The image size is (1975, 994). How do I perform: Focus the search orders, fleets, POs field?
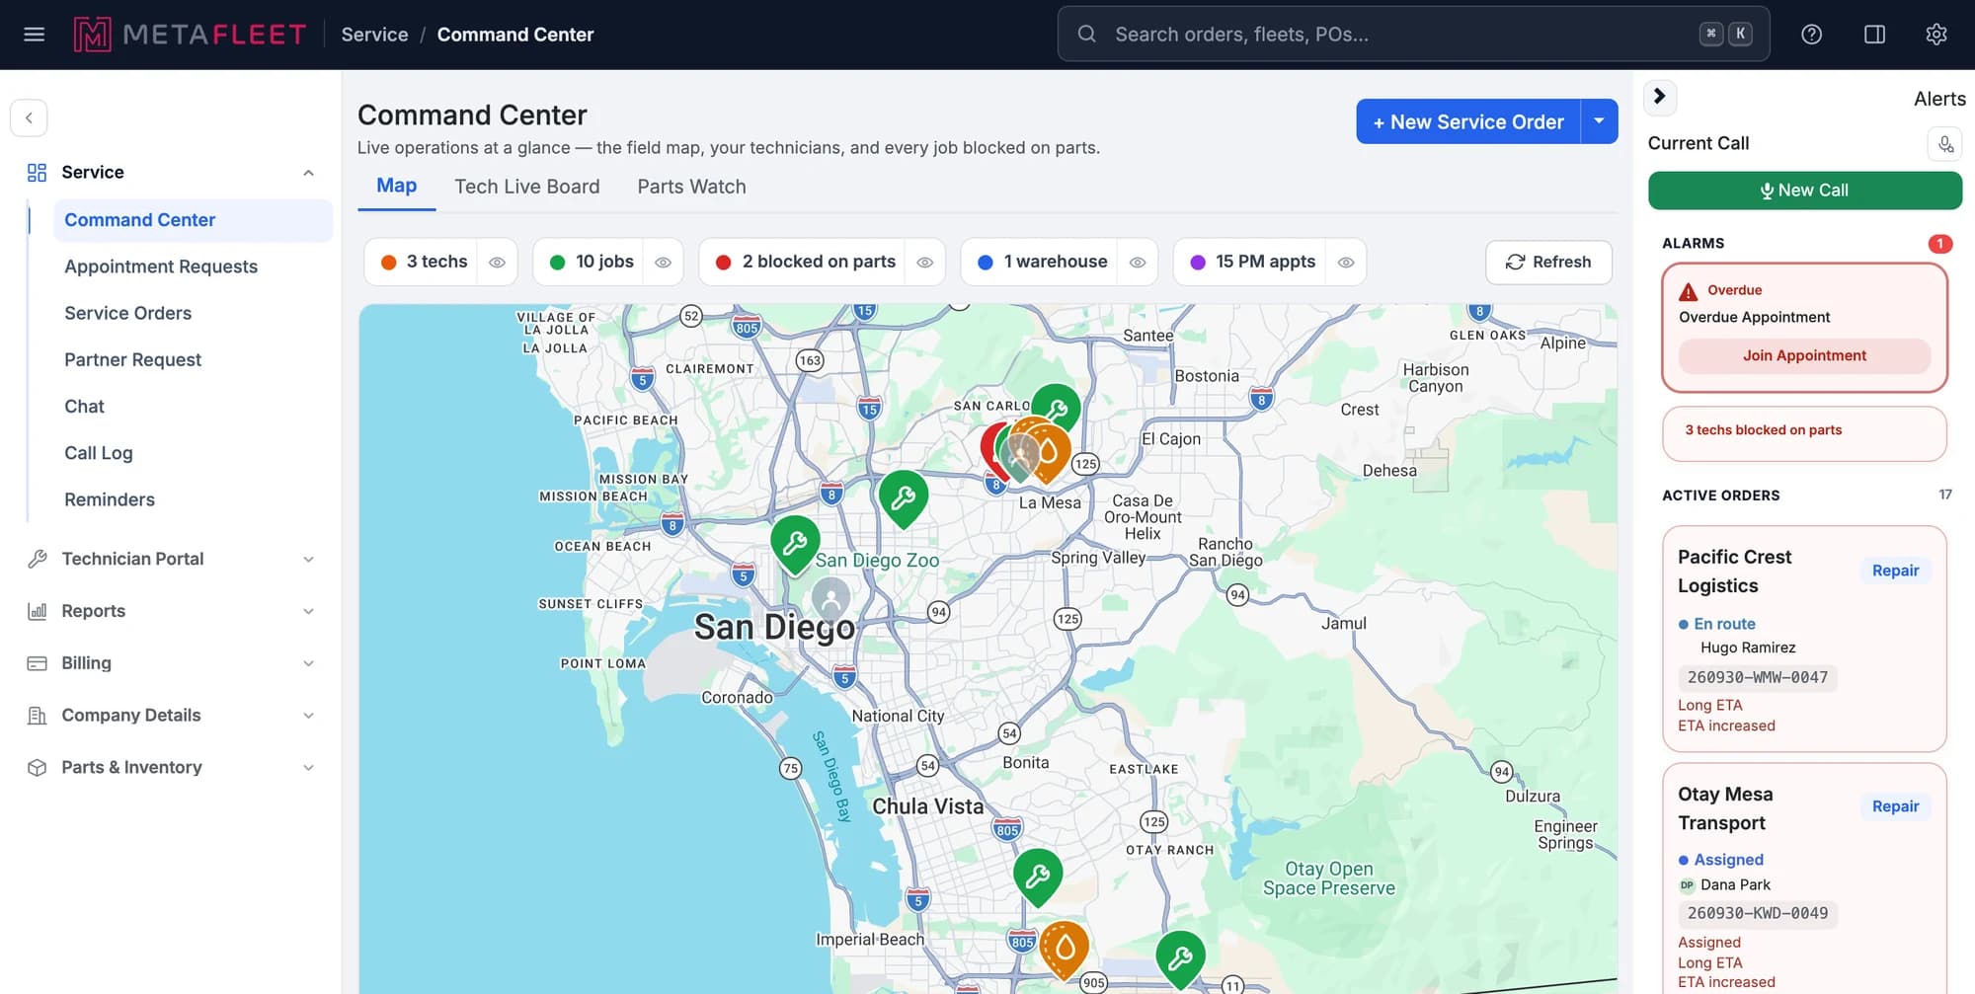[x=1413, y=35]
